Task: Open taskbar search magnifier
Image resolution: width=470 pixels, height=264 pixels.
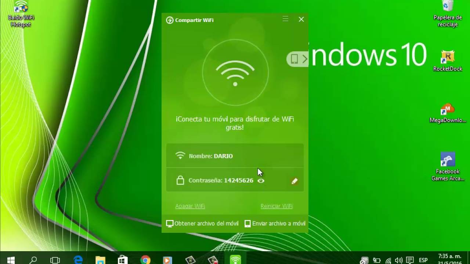Action: click(33, 260)
